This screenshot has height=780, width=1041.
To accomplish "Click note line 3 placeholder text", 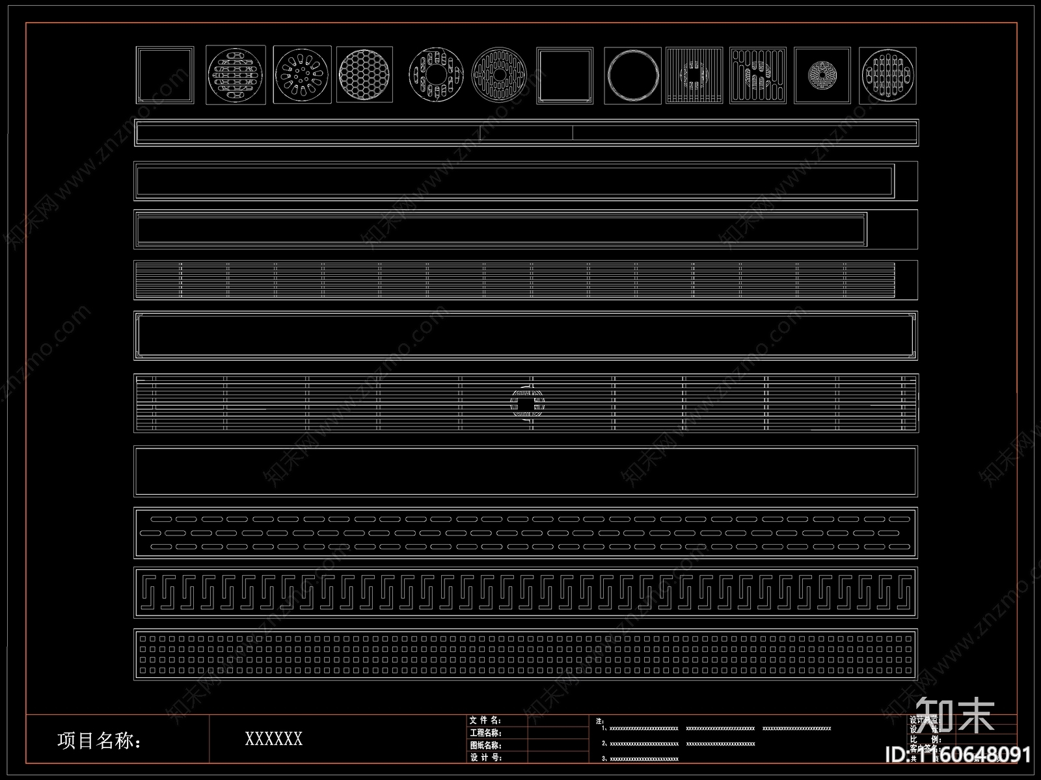I will click(640, 759).
